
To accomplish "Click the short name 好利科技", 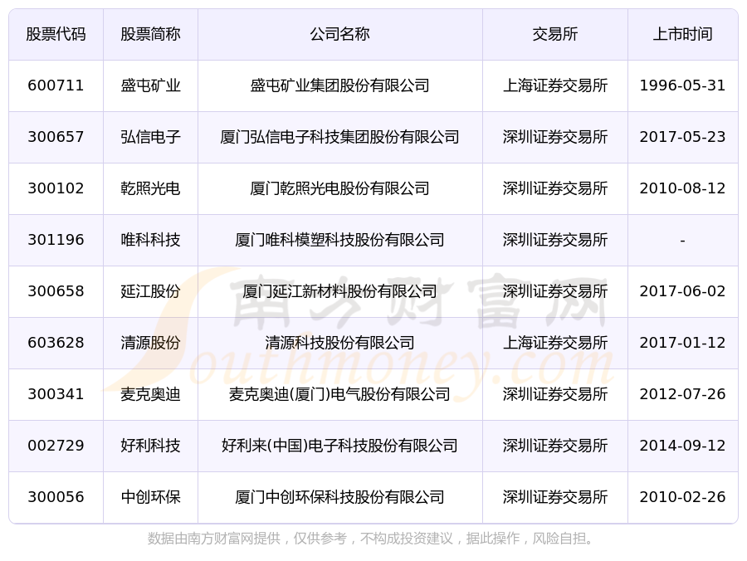I will pyautogui.click(x=150, y=446).
